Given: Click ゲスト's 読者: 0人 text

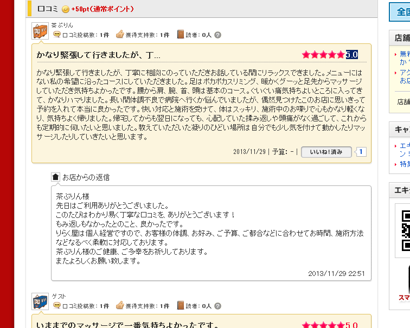Looking at the screenshot, I should 198,306.
